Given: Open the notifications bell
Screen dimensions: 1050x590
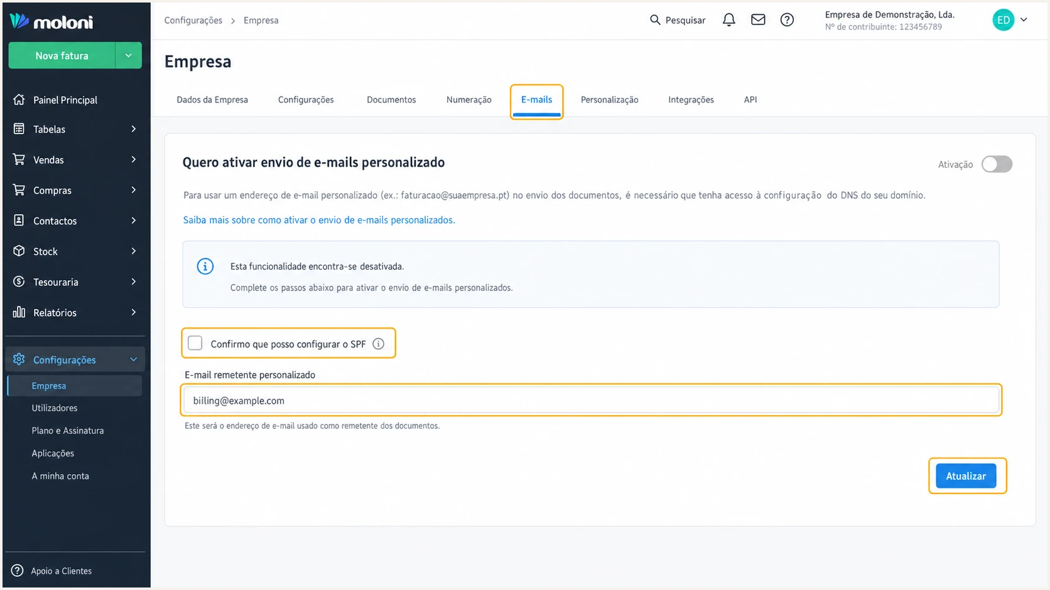Looking at the screenshot, I should tap(728, 20).
